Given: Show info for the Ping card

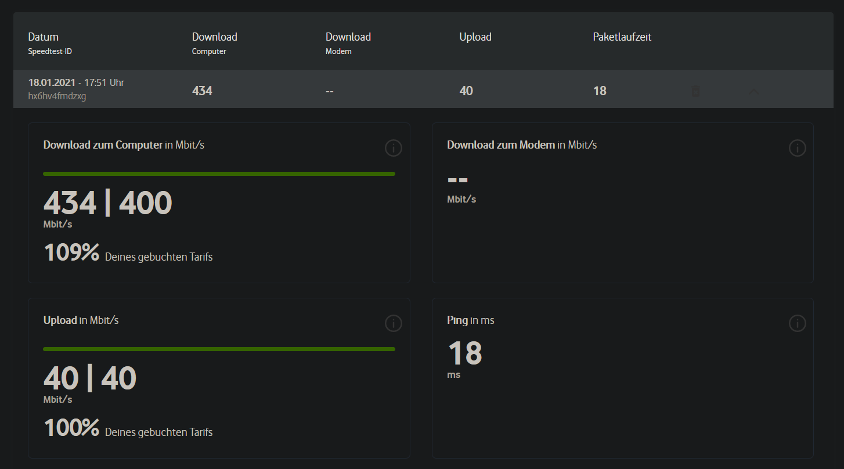Looking at the screenshot, I should (797, 323).
